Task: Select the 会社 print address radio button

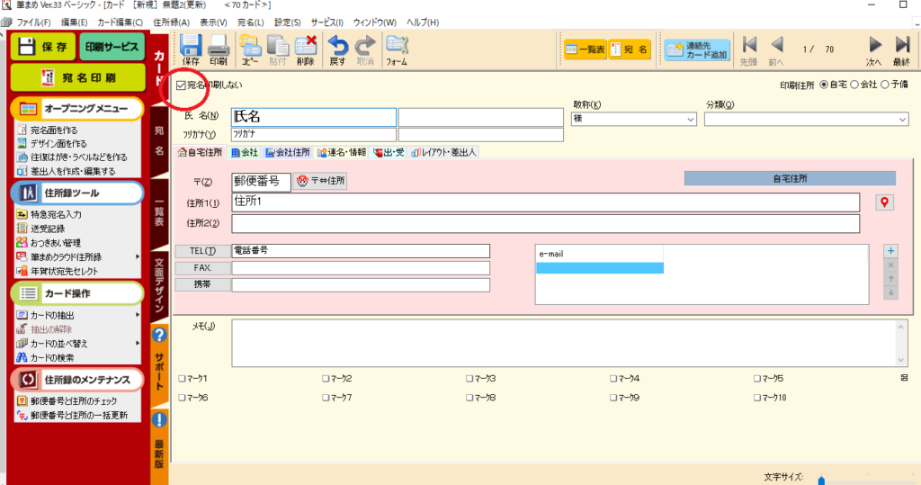Action: pos(854,85)
